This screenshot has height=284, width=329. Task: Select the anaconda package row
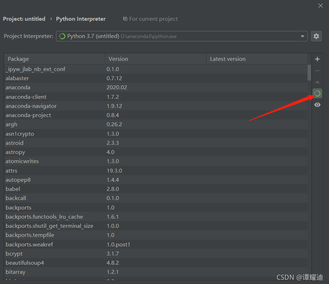coord(156,88)
